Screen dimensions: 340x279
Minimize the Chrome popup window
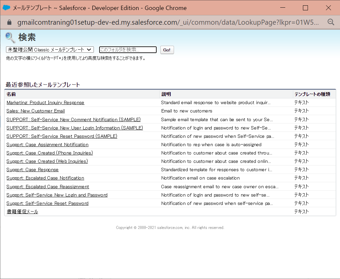pos(283,8)
